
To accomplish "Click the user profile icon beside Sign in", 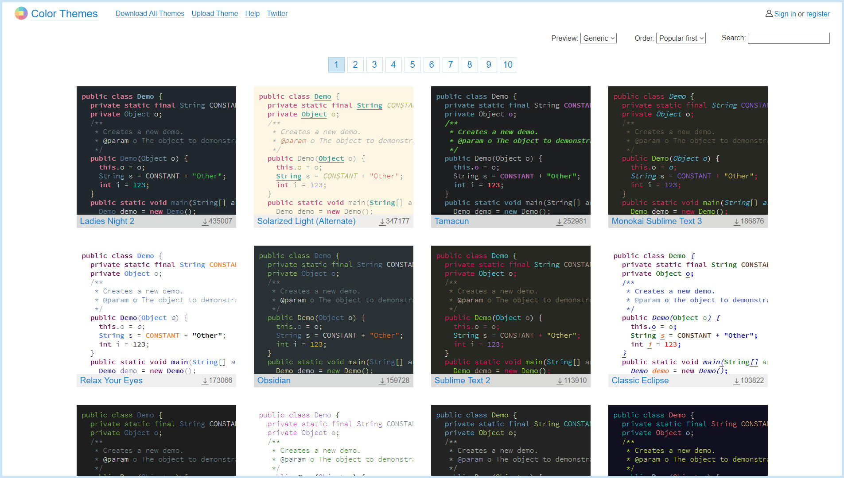I will 769,14.
